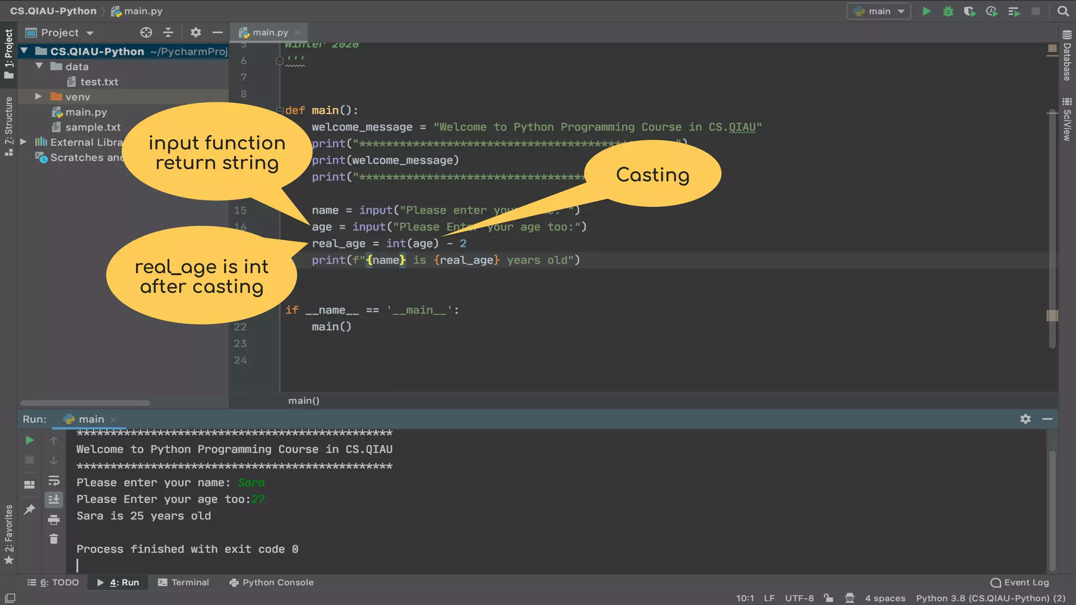Collapse the data folder

(39, 66)
